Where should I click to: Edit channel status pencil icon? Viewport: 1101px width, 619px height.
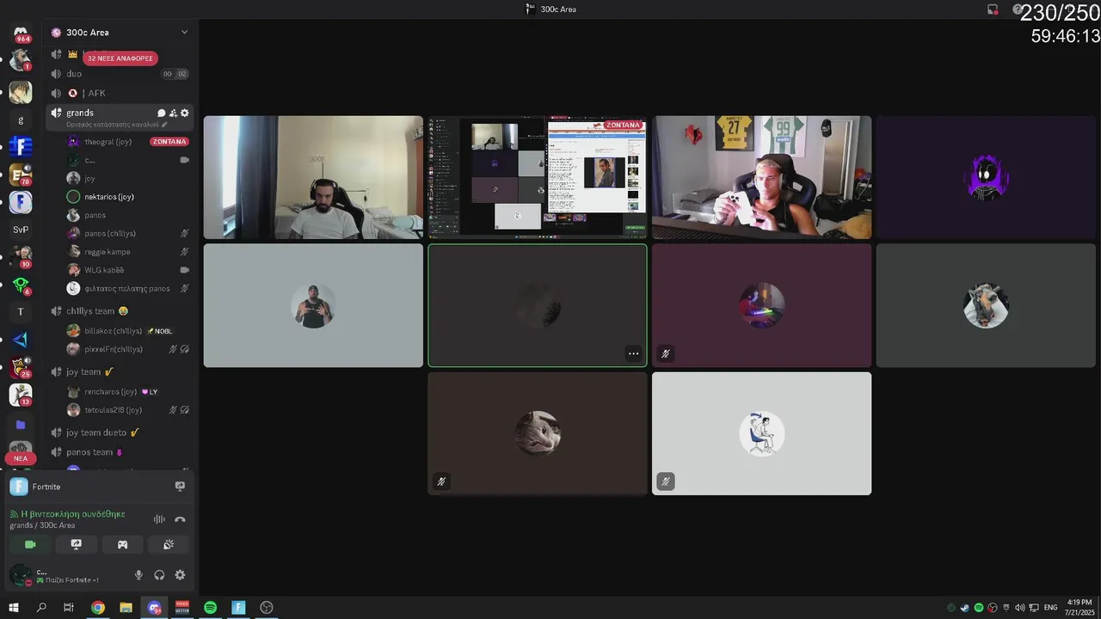[x=164, y=125]
